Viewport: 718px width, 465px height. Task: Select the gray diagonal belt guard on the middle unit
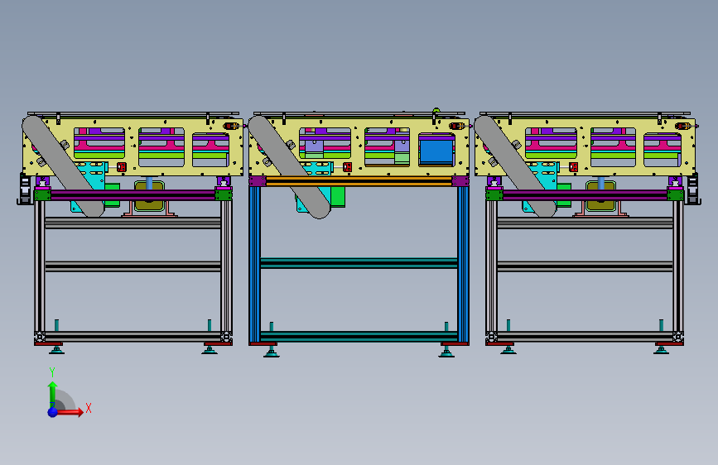289,167
